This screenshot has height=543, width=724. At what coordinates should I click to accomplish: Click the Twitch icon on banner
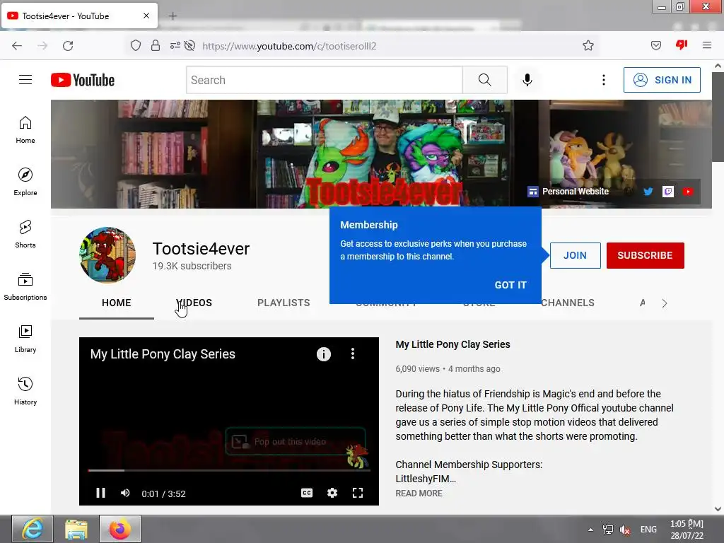668,191
